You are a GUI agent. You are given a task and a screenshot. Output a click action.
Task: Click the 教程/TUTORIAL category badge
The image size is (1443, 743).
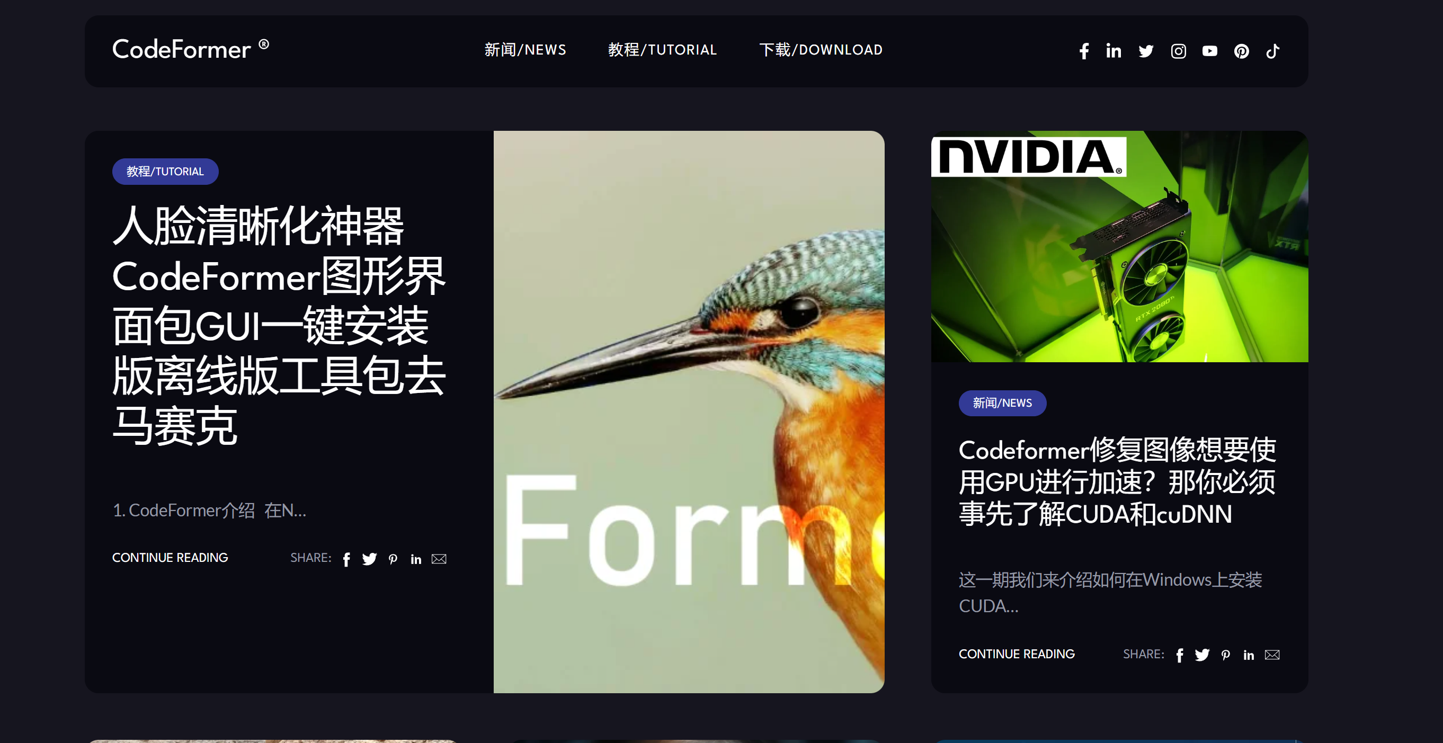tap(165, 172)
